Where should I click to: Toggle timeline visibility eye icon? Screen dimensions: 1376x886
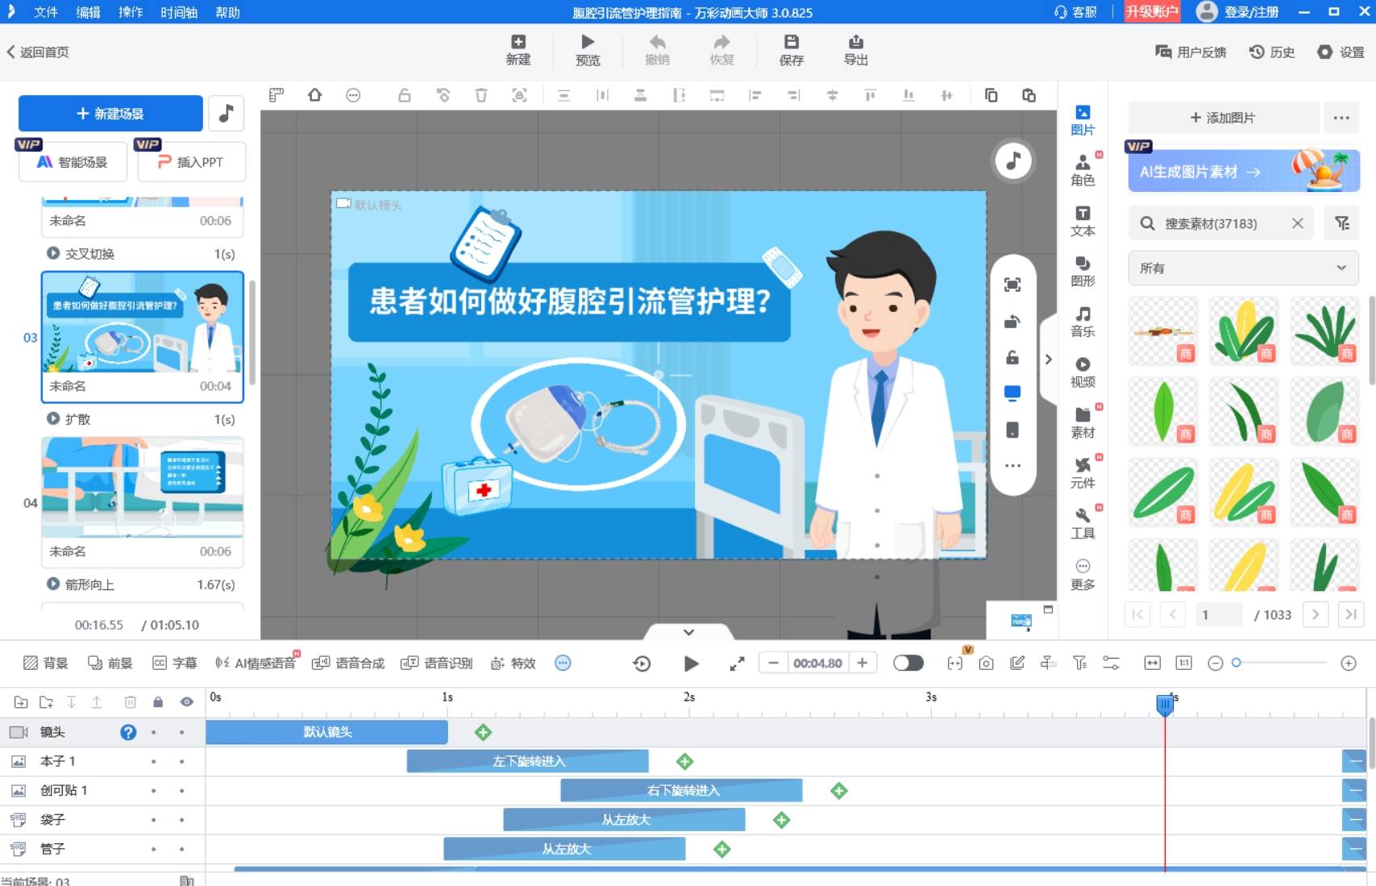(186, 702)
